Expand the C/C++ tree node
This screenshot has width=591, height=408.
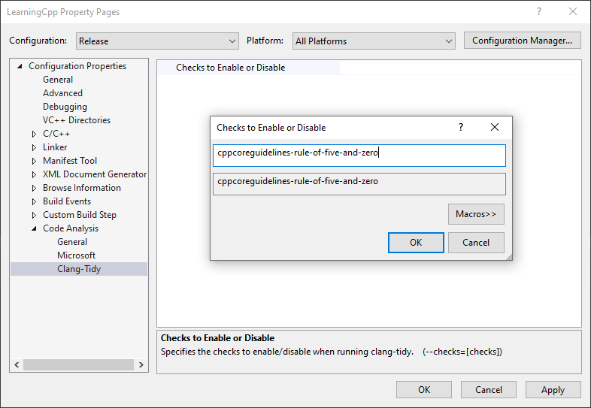[34, 134]
